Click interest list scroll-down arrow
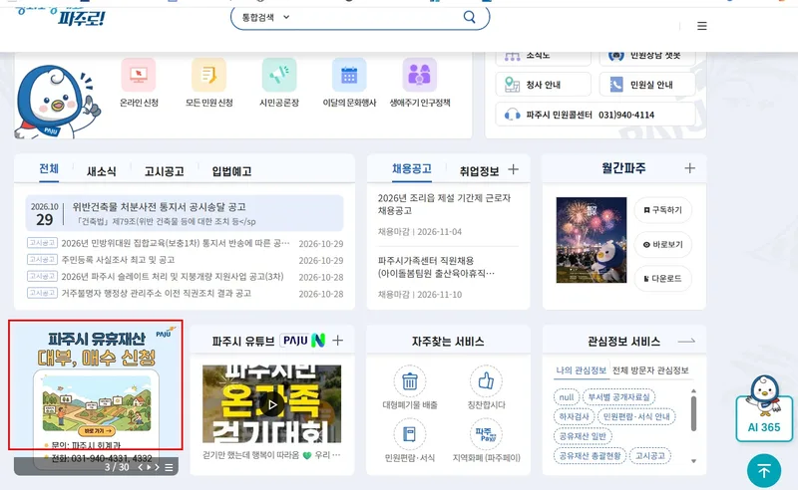Screen dimensions: 798x490 (693, 461)
